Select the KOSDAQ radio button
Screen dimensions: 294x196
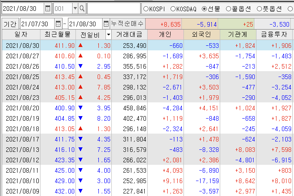(173, 9)
